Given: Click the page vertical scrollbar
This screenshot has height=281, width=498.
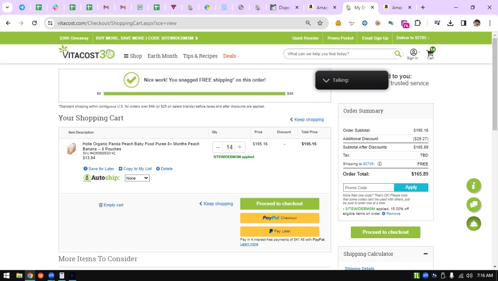Looking at the screenshot, I should 495,84.
